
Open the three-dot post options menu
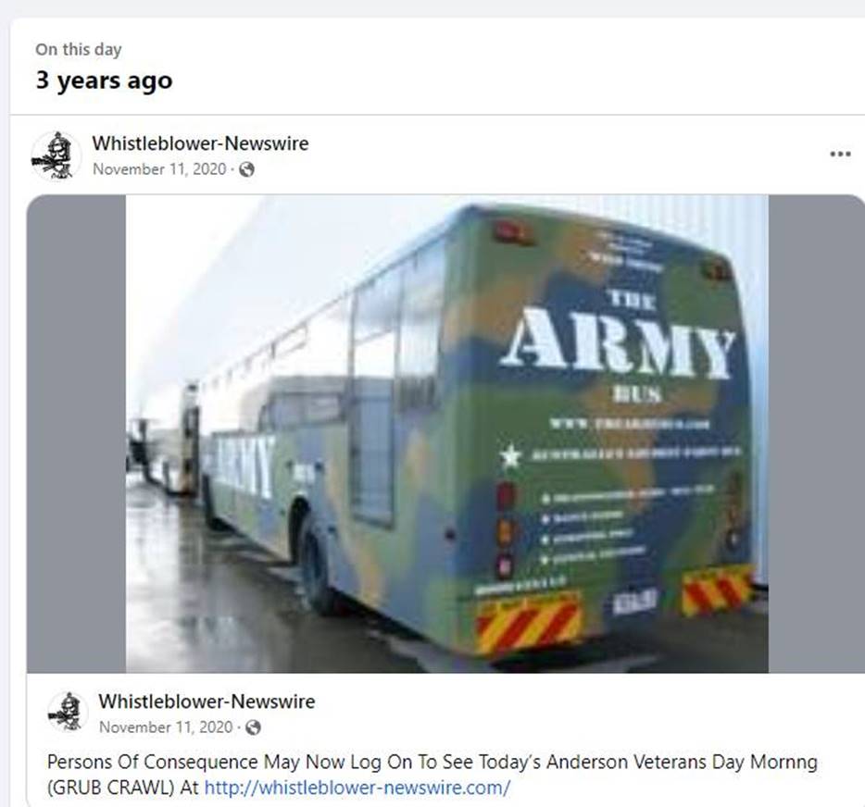(840, 154)
